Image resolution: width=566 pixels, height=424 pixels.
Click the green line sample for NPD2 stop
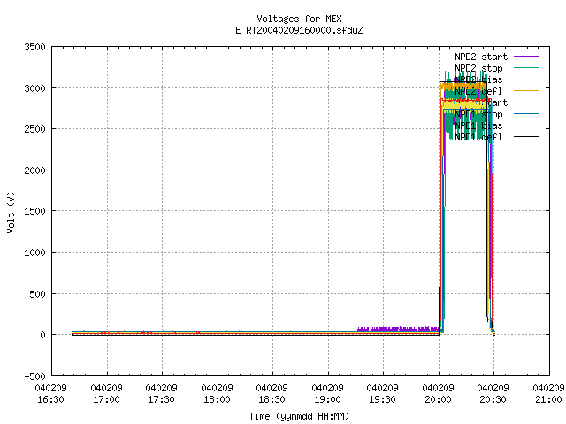tap(526, 67)
